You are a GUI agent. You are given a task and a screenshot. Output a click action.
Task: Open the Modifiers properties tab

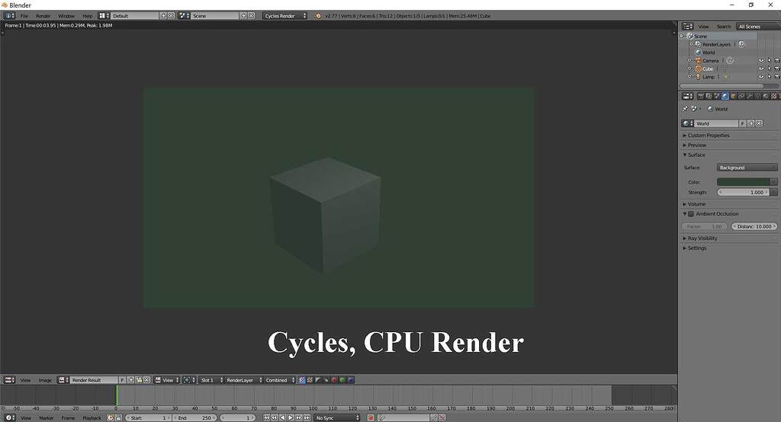point(750,96)
